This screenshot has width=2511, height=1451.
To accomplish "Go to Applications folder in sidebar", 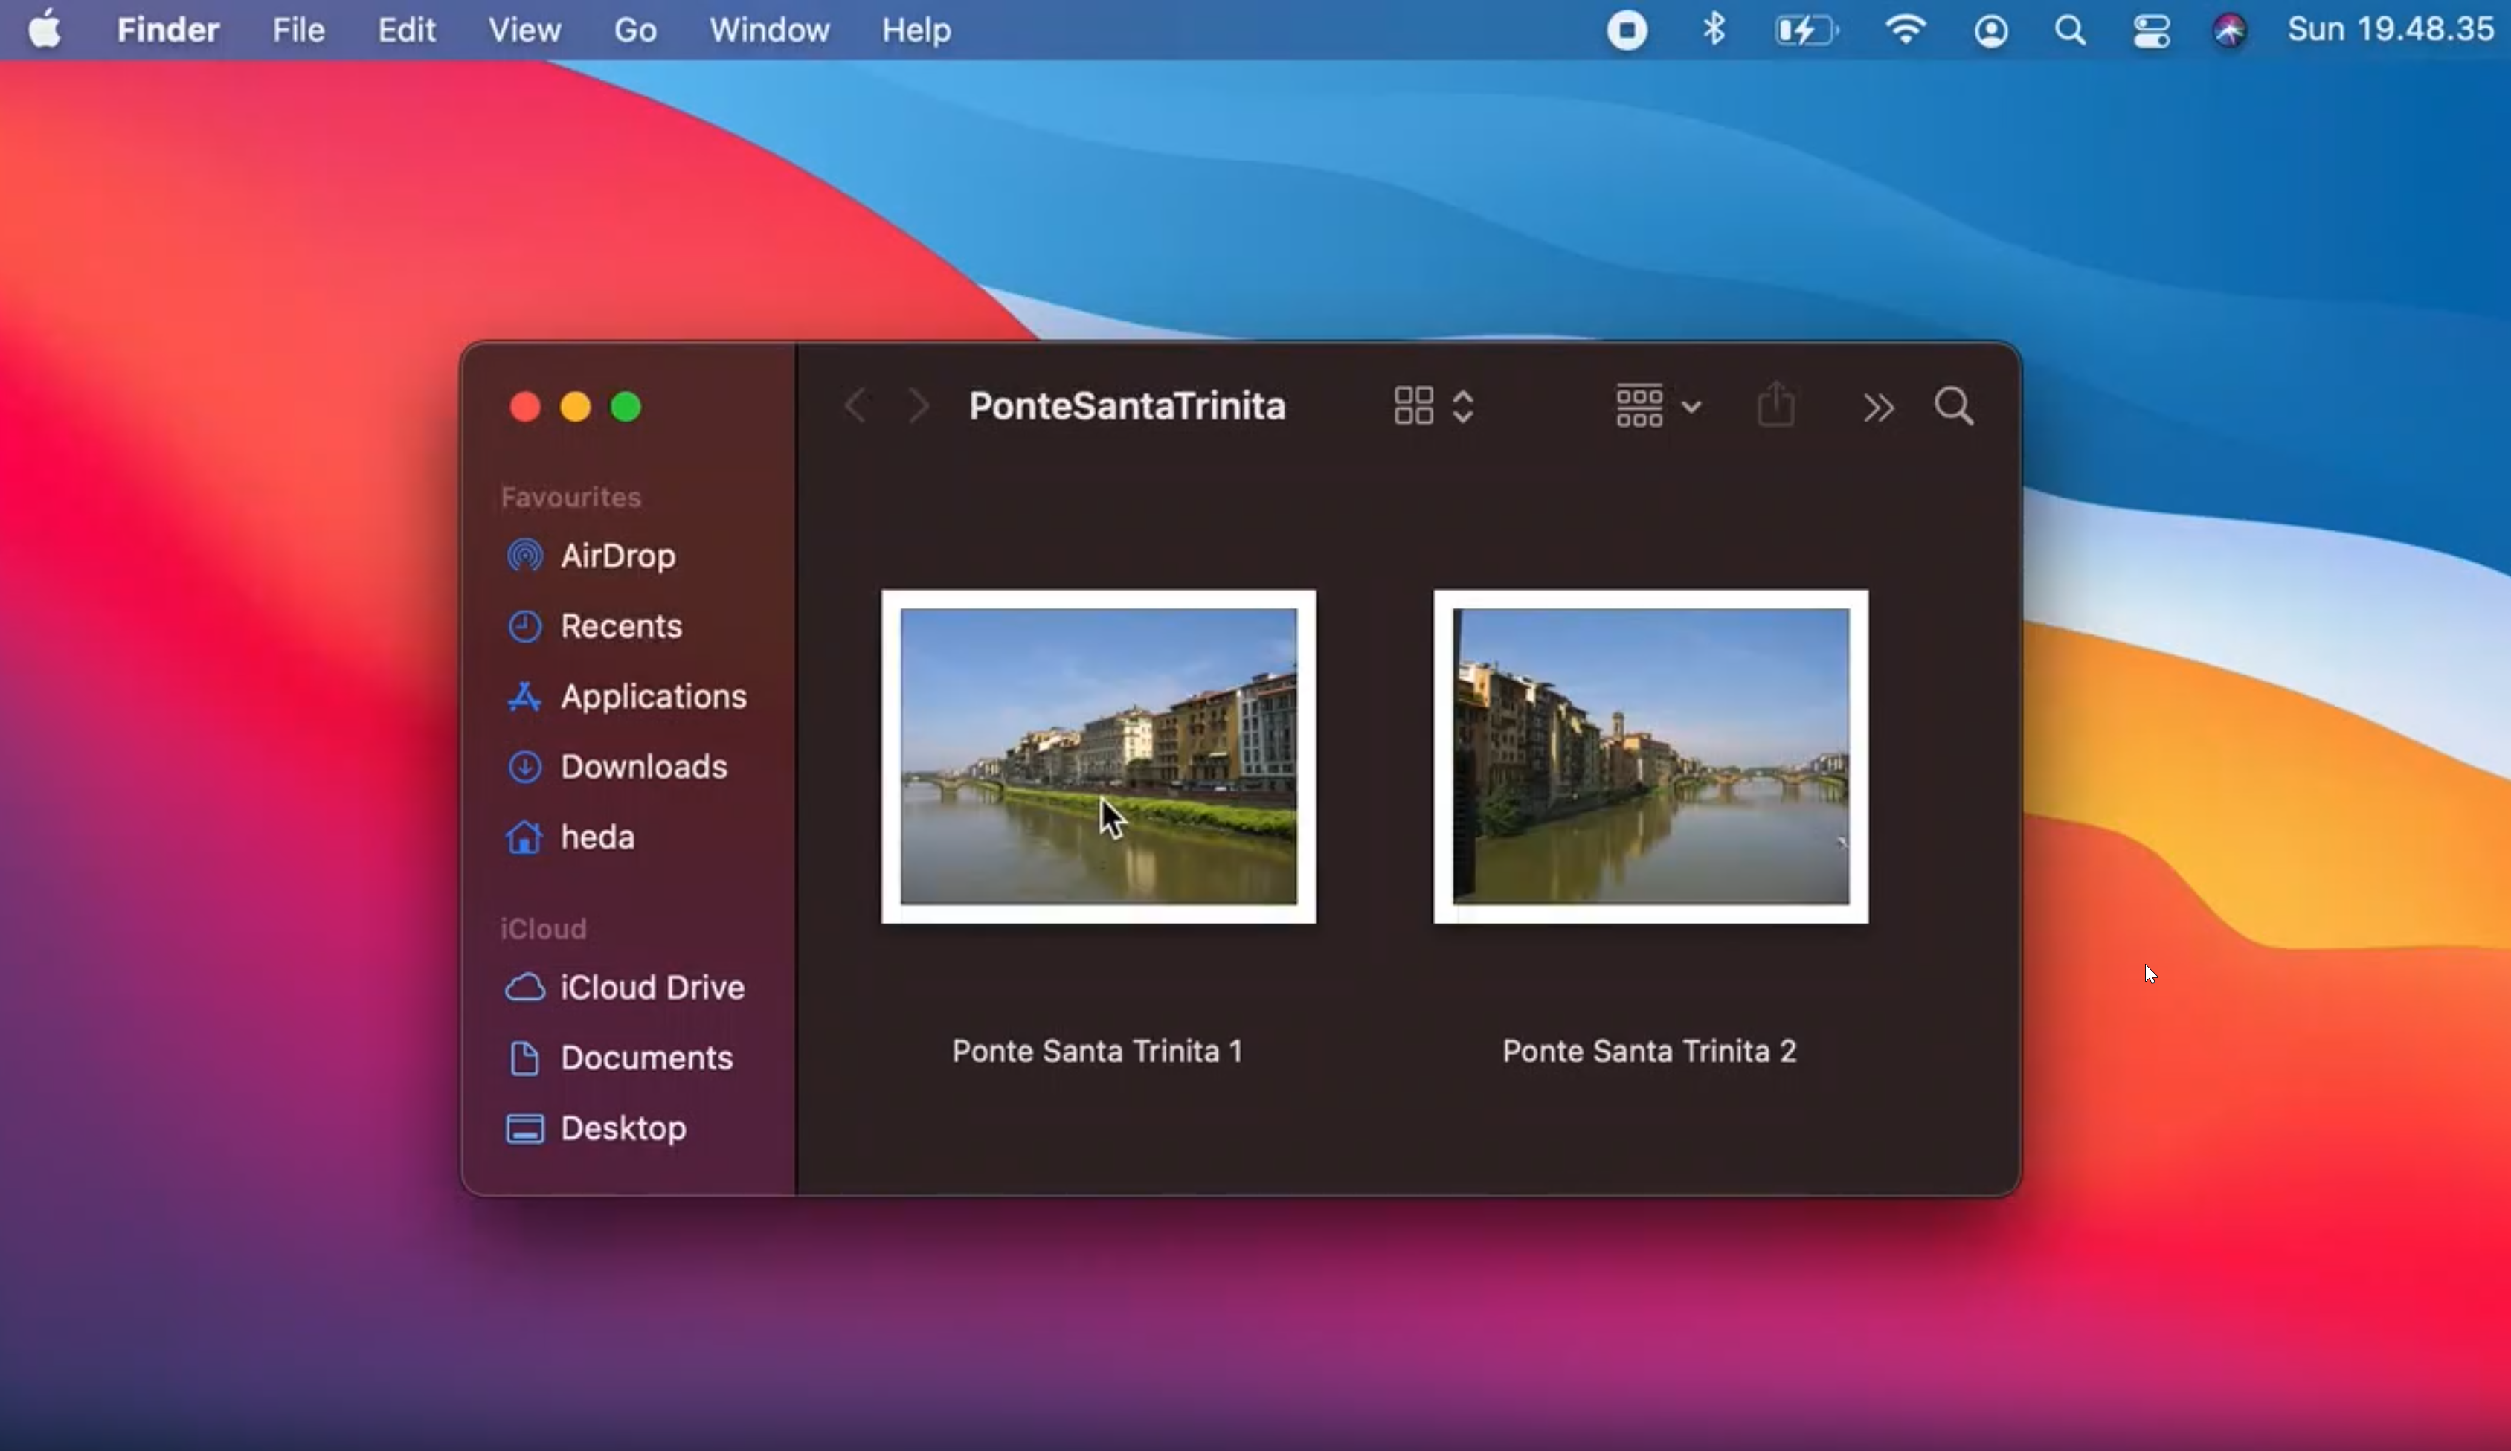I will (x=652, y=697).
